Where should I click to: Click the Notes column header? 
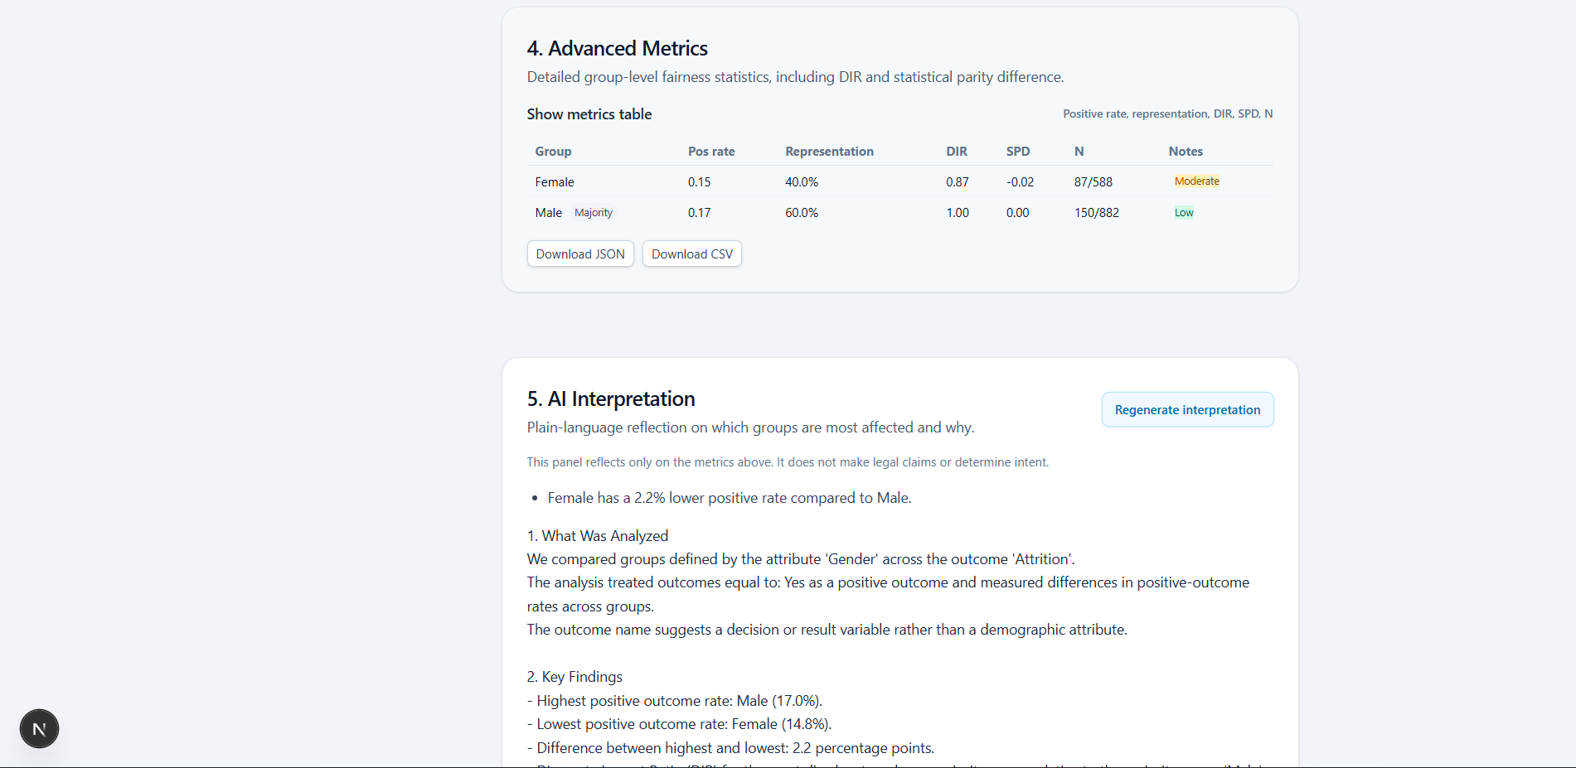pyautogui.click(x=1185, y=152)
